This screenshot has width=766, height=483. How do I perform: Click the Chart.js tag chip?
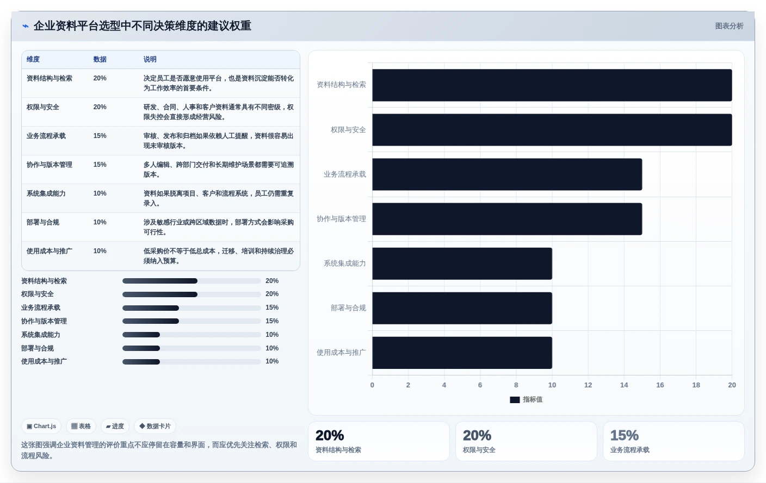coord(41,426)
